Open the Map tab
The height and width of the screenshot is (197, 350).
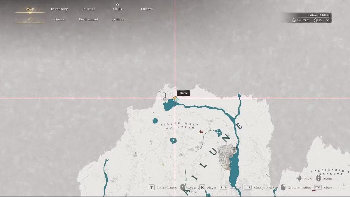click(x=30, y=8)
